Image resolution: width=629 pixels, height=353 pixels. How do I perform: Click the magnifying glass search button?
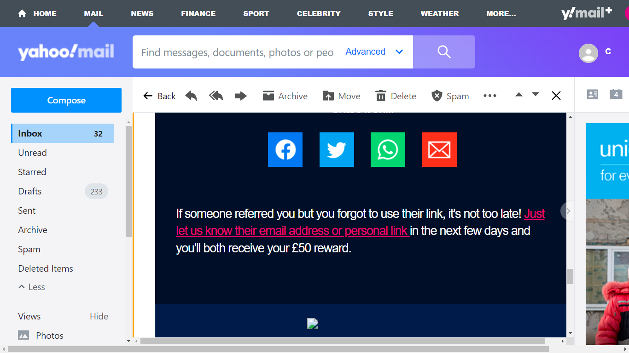[x=444, y=52]
